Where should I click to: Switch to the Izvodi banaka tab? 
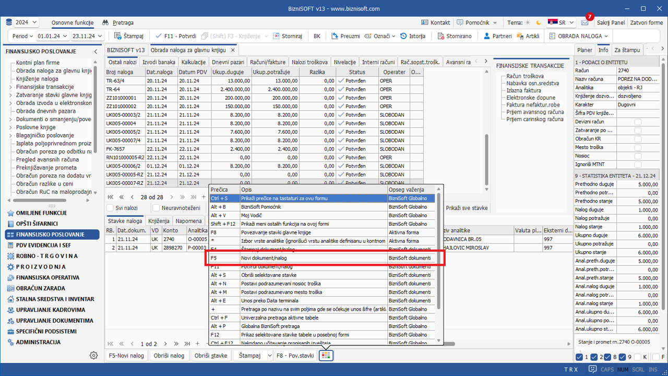pos(159,62)
